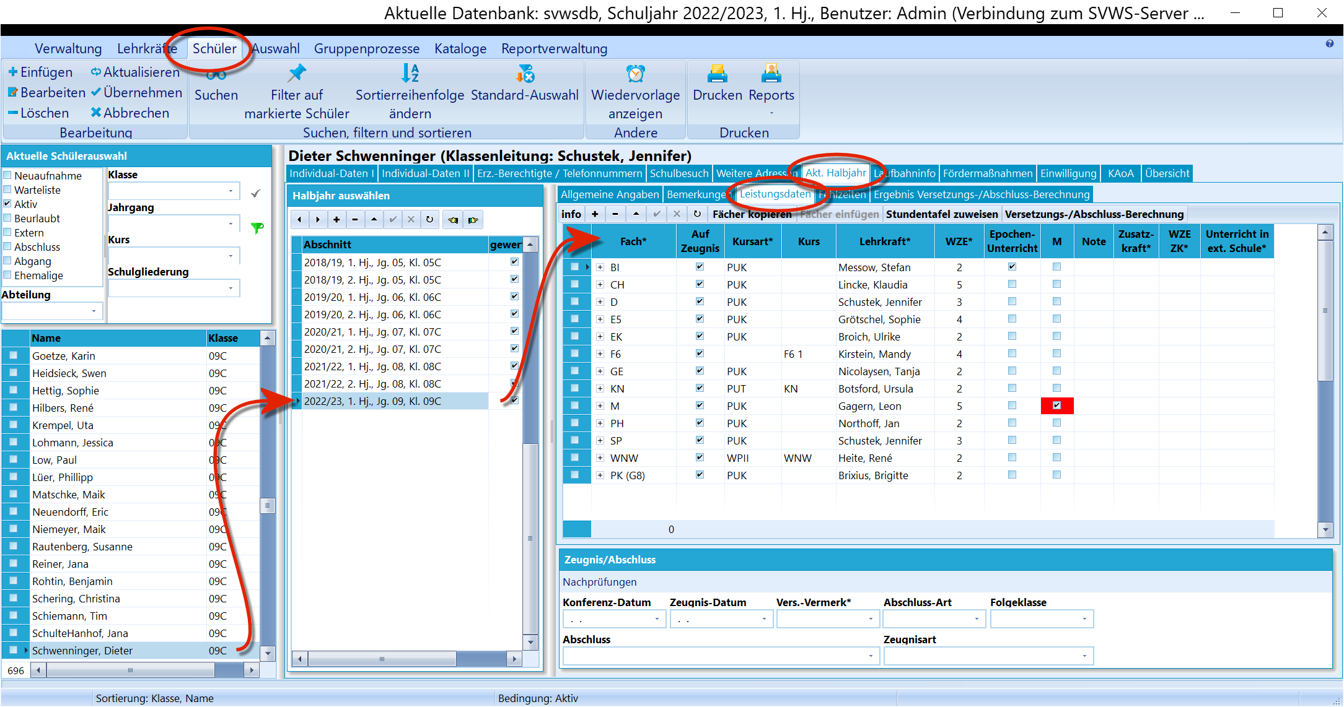
Task: Switch to the Schulbesuch tab
Action: point(679,173)
